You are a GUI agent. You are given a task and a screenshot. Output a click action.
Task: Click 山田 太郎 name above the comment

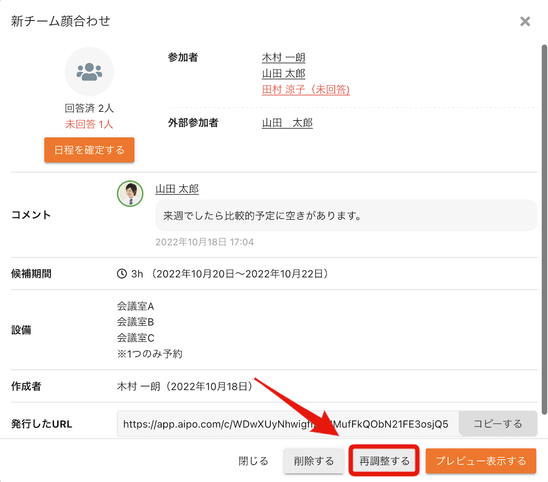click(177, 189)
